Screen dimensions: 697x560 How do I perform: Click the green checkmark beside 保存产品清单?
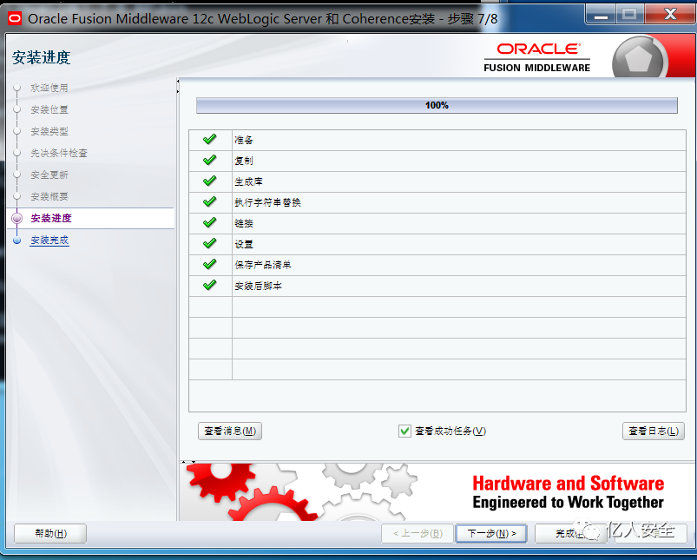tap(210, 264)
